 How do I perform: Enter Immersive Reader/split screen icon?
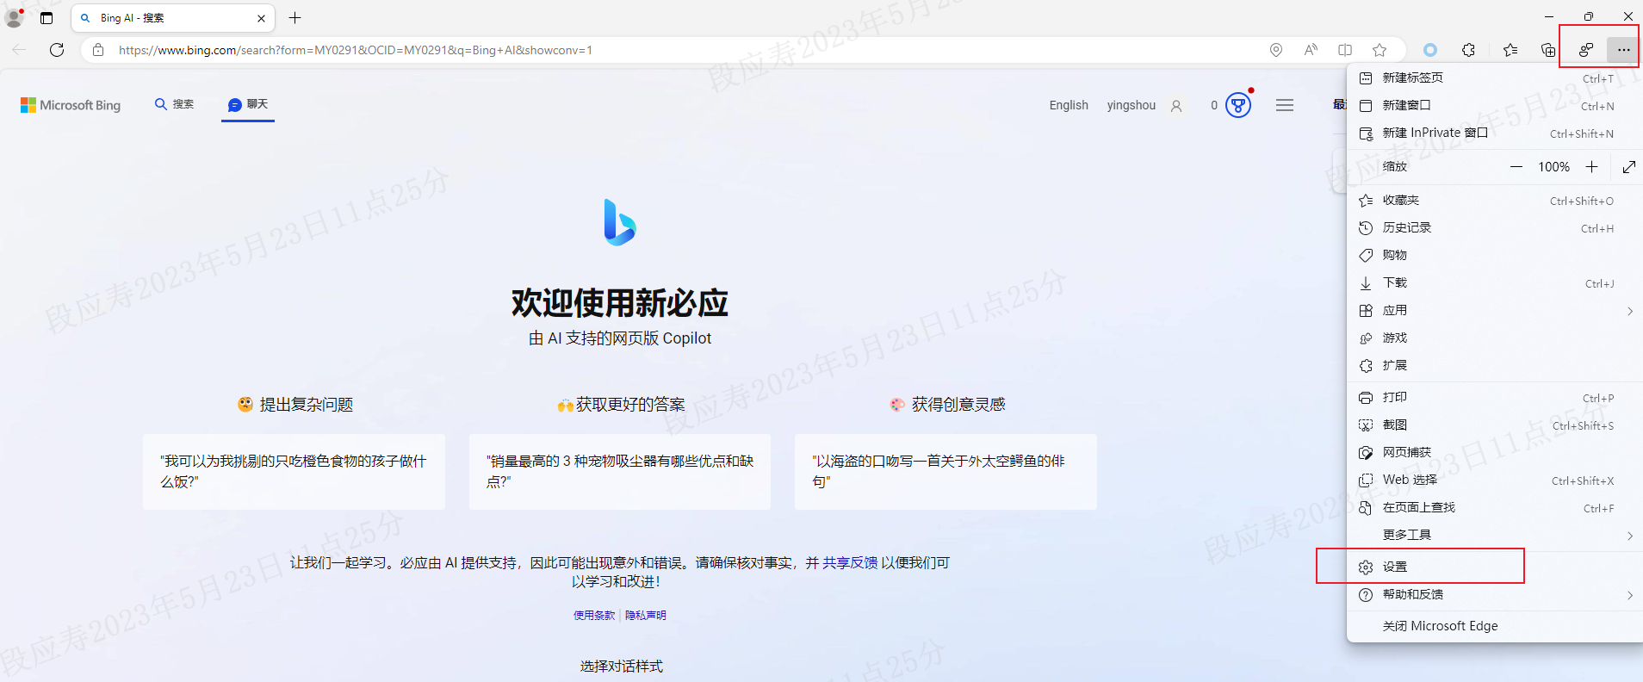click(1345, 50)
